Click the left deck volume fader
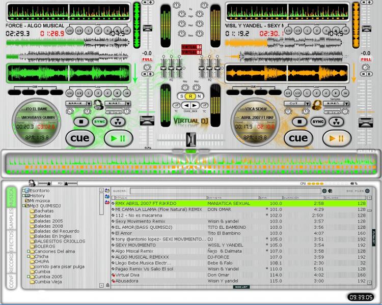The height and width of the screenshot is (305, 382). pyautogui.click(x=147, y=120)
